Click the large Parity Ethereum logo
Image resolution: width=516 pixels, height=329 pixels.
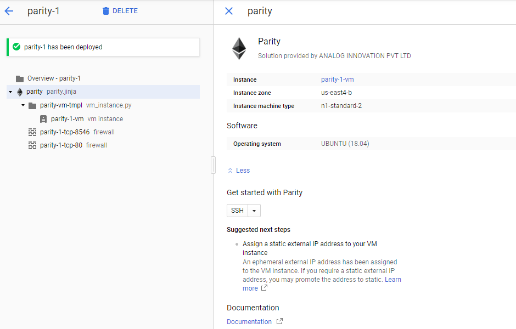[x=239, y=48]
